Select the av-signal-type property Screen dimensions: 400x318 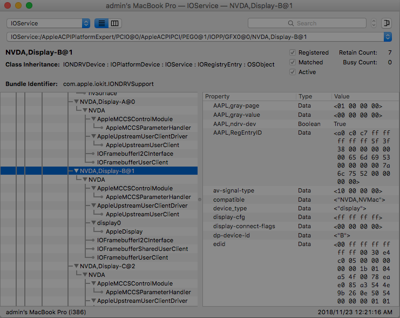pos(301,191)
